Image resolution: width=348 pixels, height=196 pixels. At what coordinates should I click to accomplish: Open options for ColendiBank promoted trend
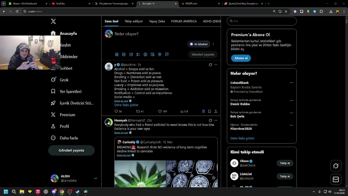[x=291, y=83]
